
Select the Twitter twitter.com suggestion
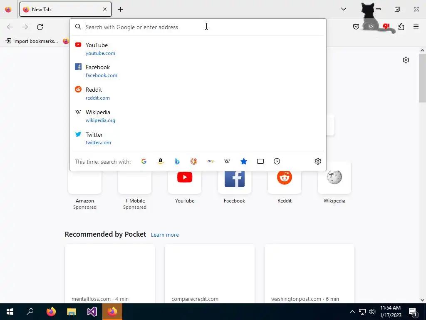pos(198,138)
